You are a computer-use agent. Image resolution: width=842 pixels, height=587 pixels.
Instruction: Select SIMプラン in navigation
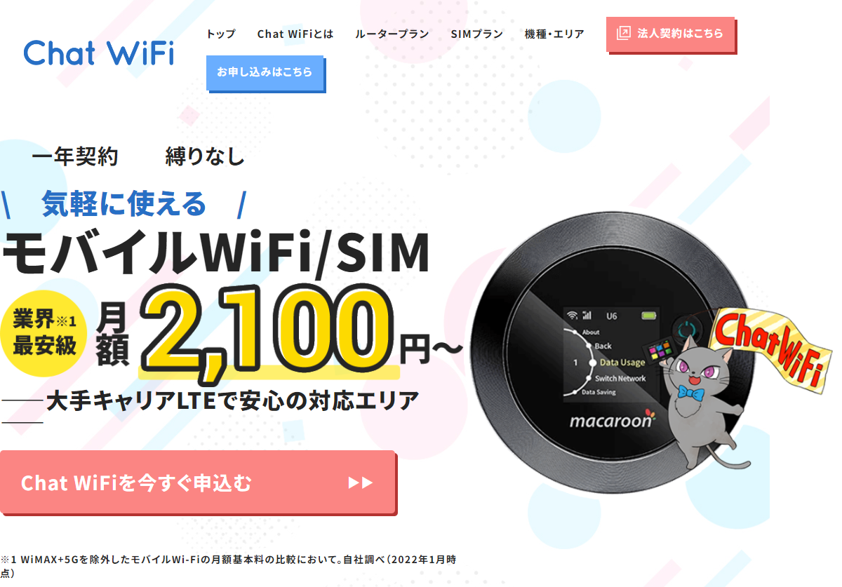[x=477, y=34]
